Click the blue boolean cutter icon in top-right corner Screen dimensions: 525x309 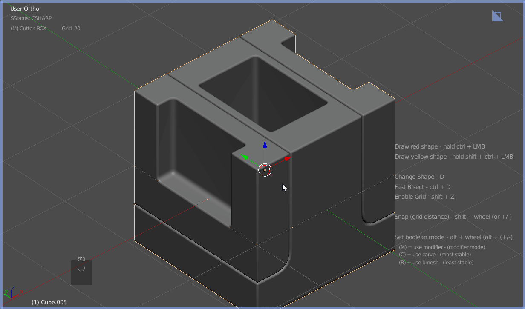click(497, 16)
